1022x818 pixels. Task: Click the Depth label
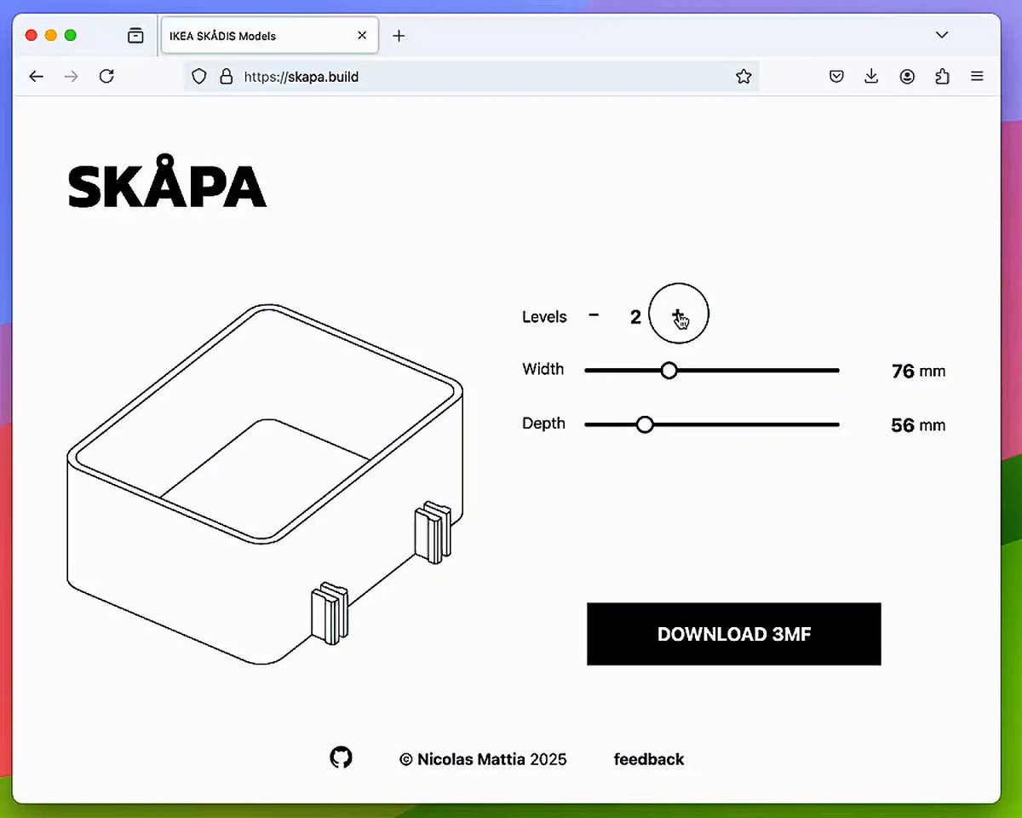(543, 423)
